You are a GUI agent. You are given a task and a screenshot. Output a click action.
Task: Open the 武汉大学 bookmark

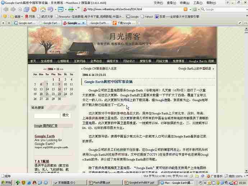coord(45,16)
